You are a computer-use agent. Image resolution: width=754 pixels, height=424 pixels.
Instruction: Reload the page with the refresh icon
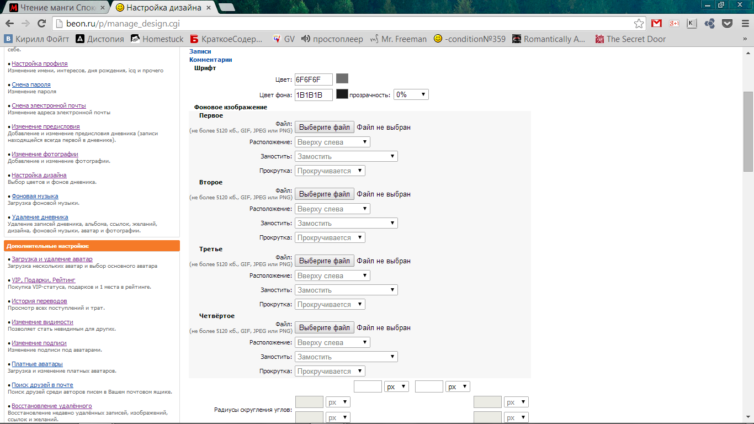click(x=41, y=23)
